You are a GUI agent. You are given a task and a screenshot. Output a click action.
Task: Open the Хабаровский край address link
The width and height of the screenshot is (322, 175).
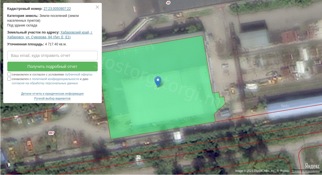point(76,32)
